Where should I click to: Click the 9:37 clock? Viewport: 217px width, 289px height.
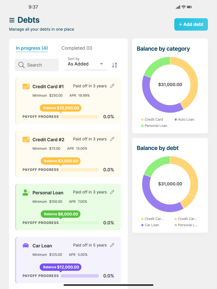click(x=33, y=7)
